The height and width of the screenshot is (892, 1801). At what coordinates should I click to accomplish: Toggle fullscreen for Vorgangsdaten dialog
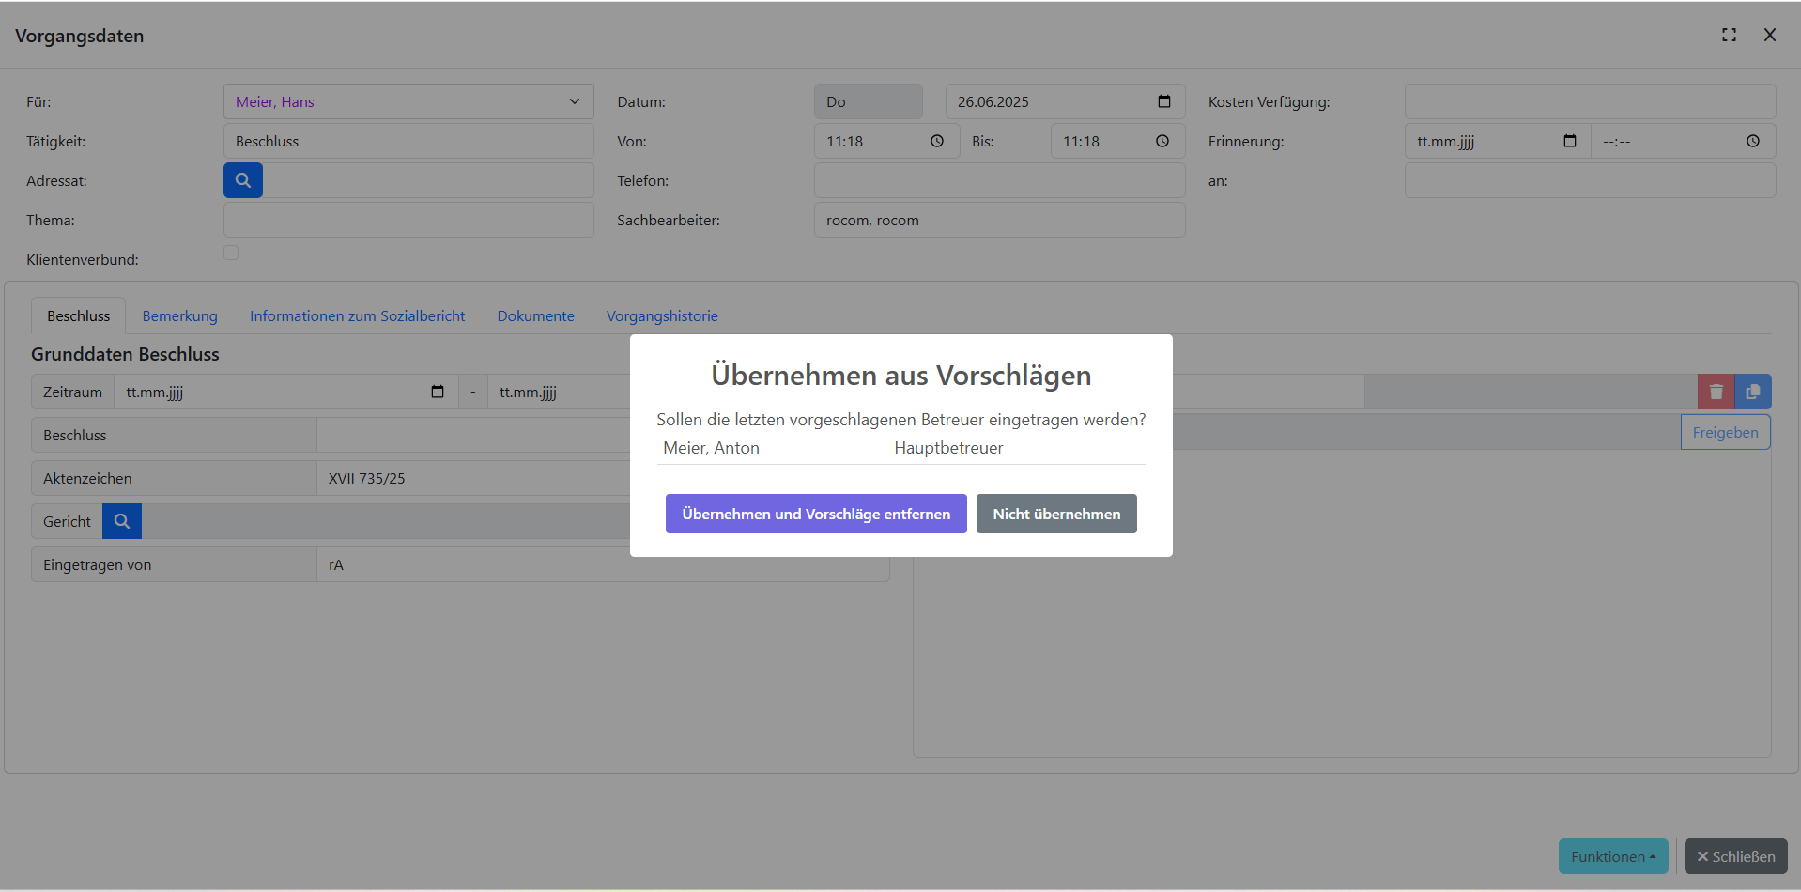pos(1729,35)
